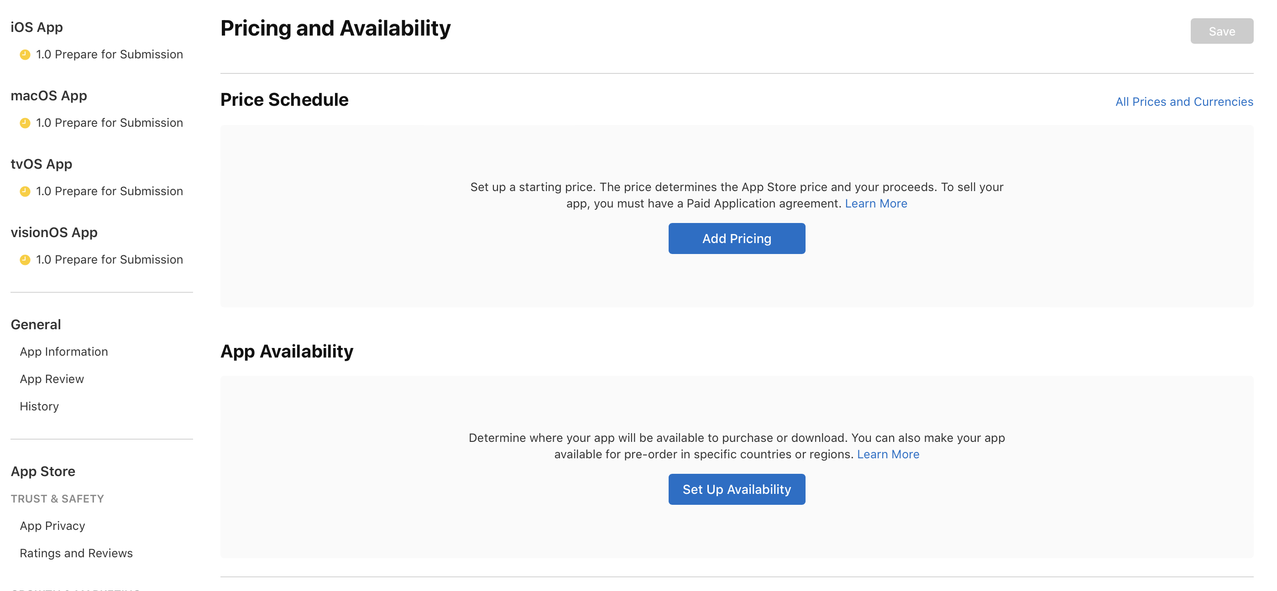Click the Add Pricing button
Viewport: 1277px width, 591px height.
[x=737, y=238]
